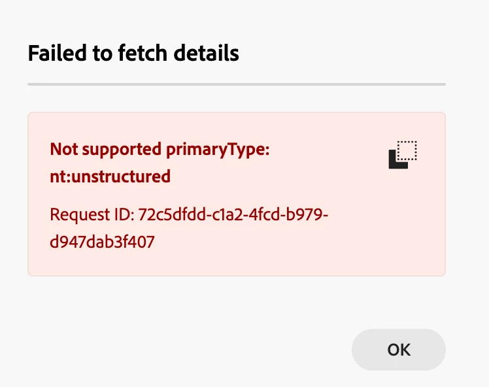Copy the error message using the clipboard icon

coord(403,155)
